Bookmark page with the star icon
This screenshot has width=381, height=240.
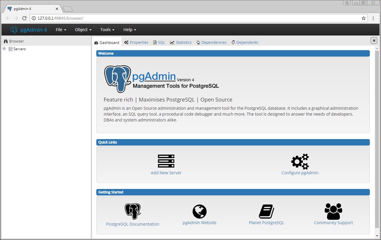(364, 18)
